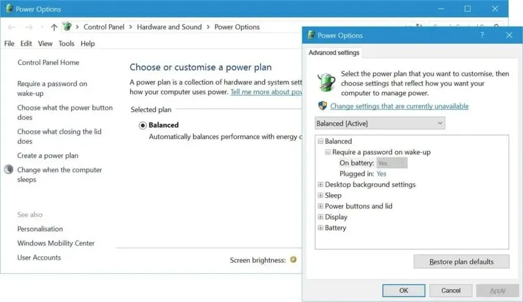
Task: Open the View menu
Action: coord(45,44)
